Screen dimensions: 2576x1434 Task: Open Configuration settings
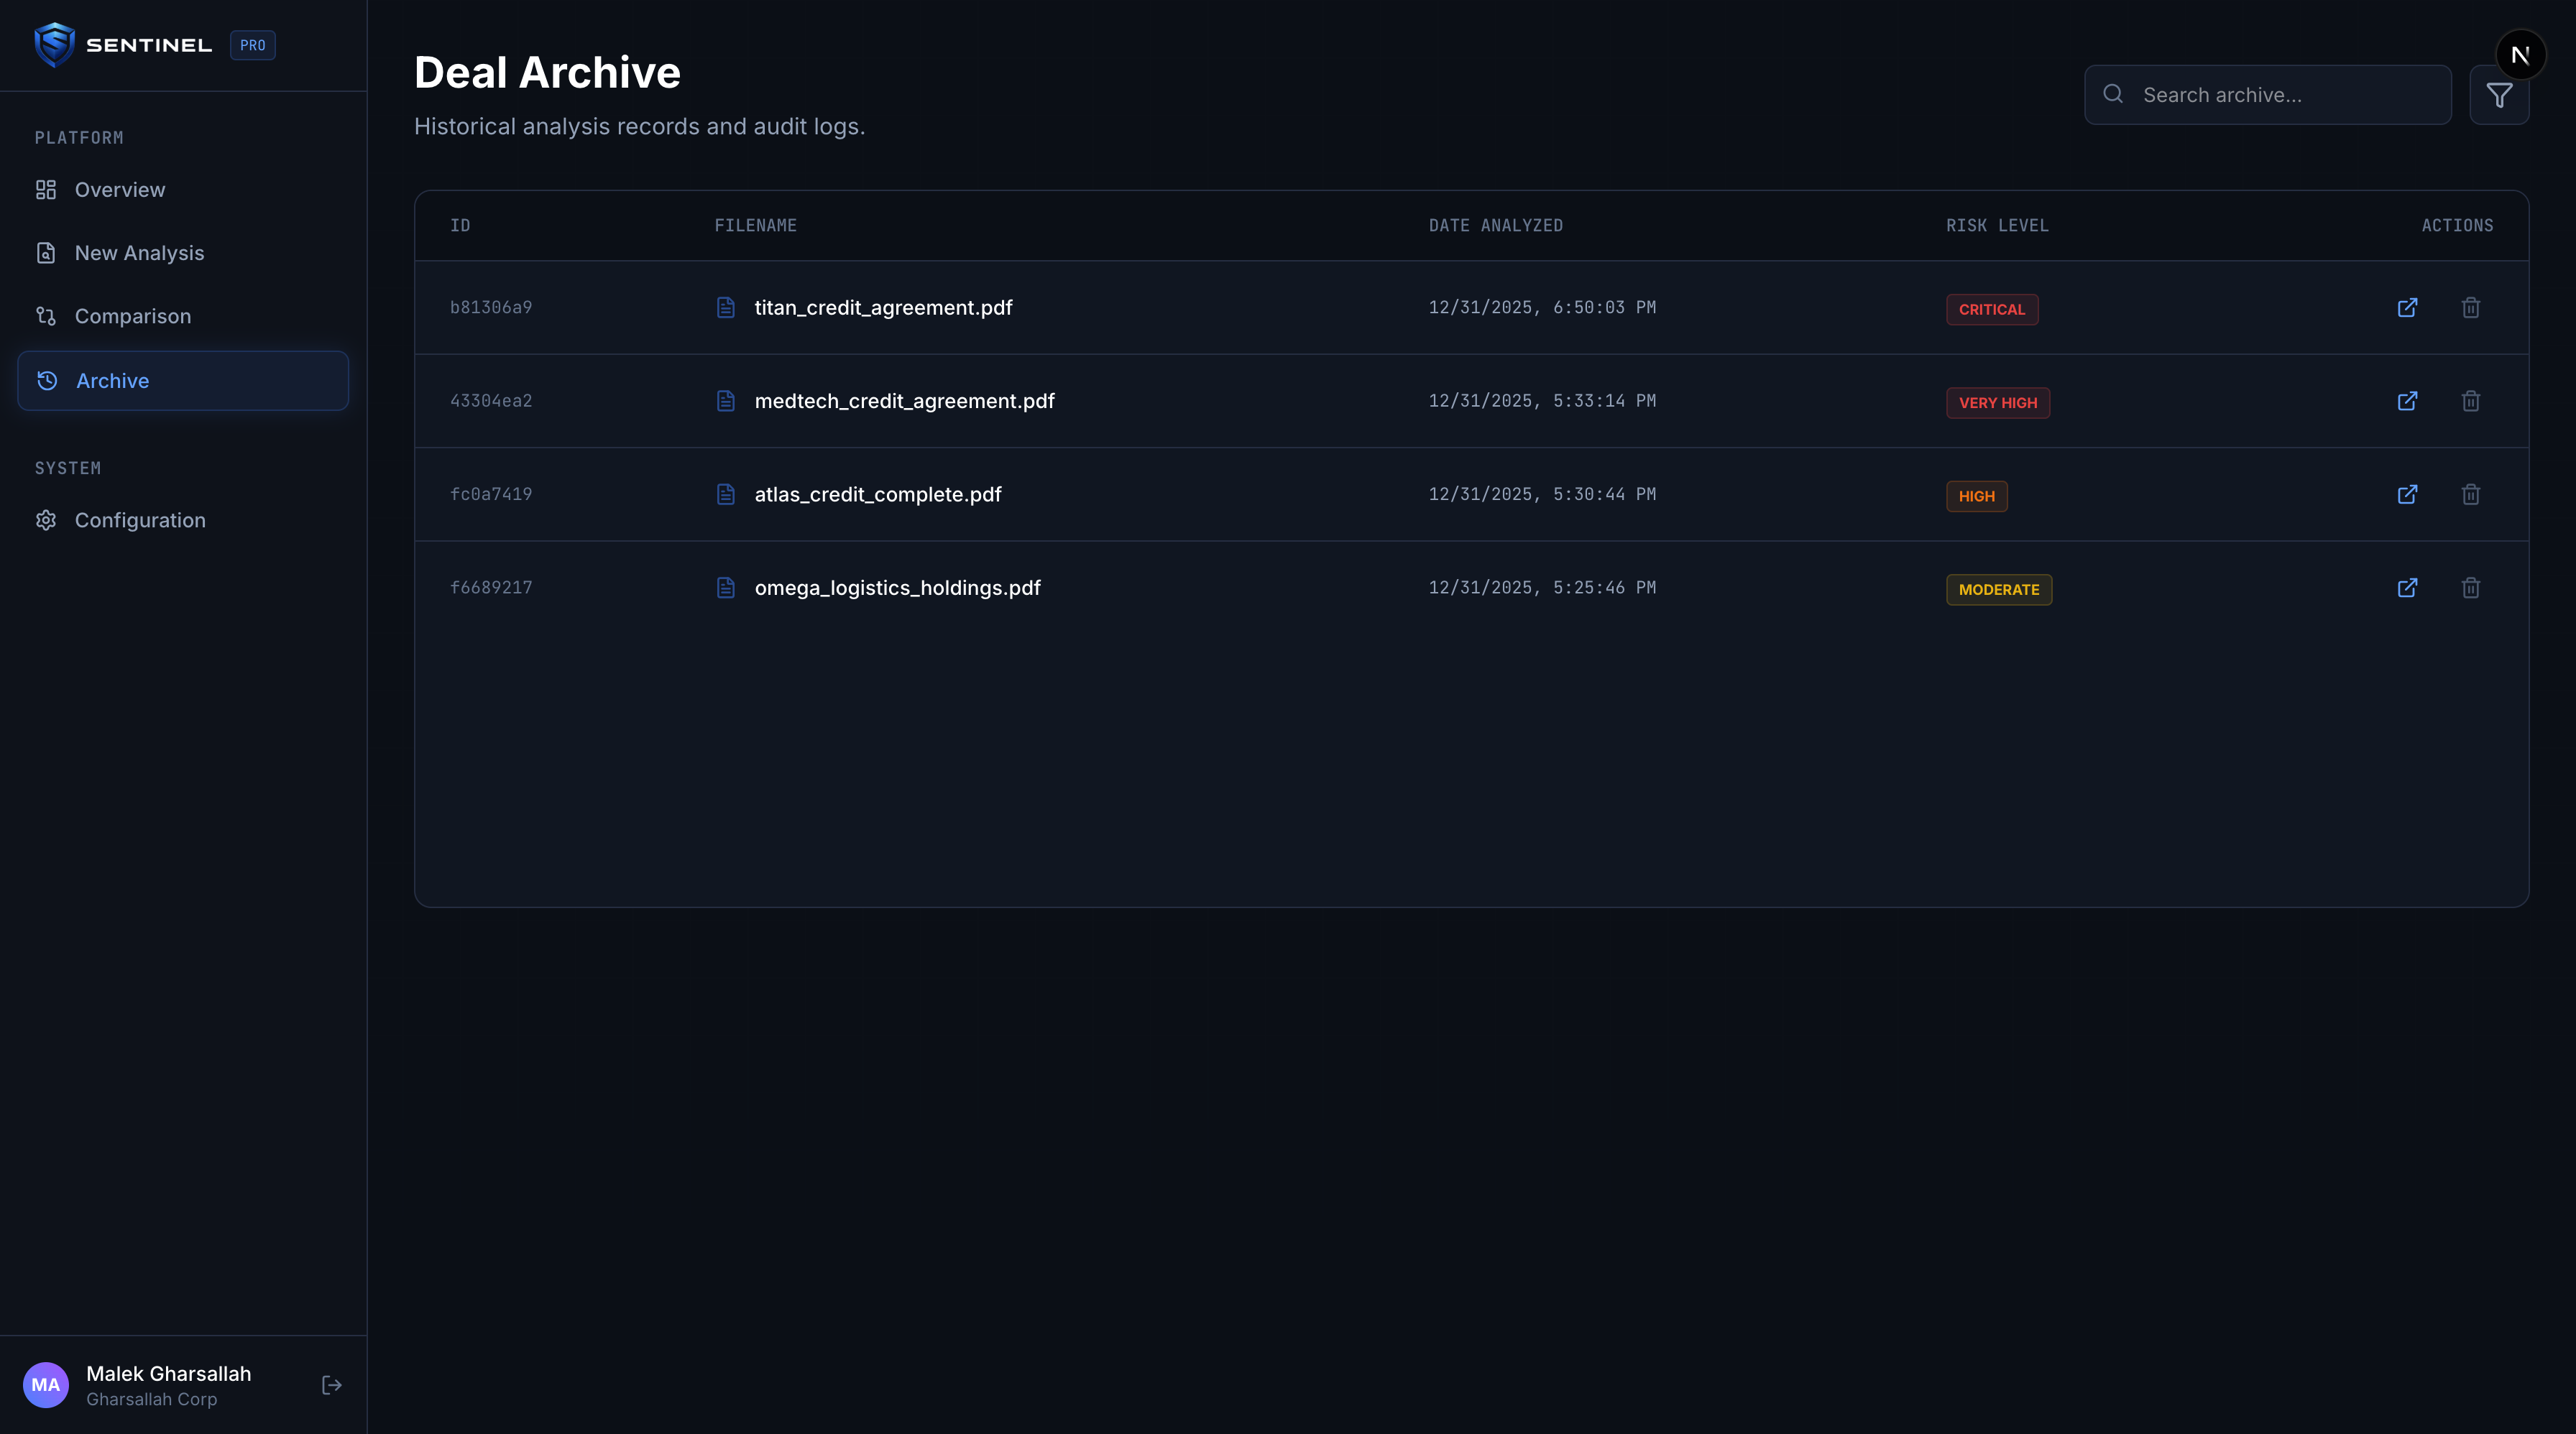140,521
